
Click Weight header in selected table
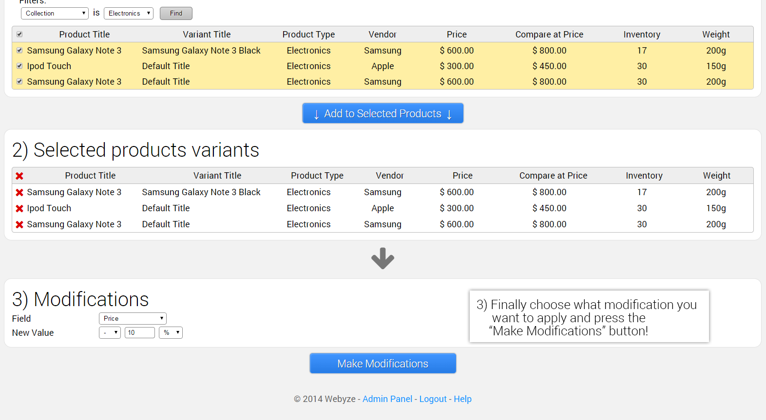click(716, 176)
